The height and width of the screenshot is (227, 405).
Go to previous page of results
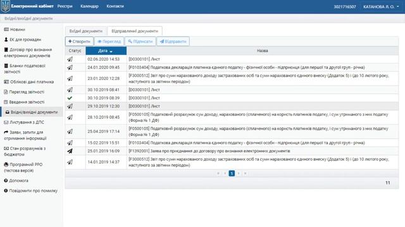[225, 173]
